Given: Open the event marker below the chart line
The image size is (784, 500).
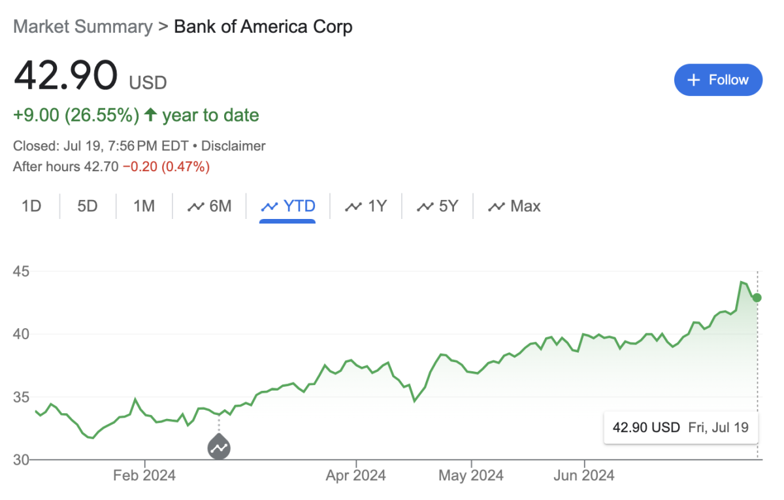Looking at the screenshot, I should pyautogui.click(x=219, y=447).
